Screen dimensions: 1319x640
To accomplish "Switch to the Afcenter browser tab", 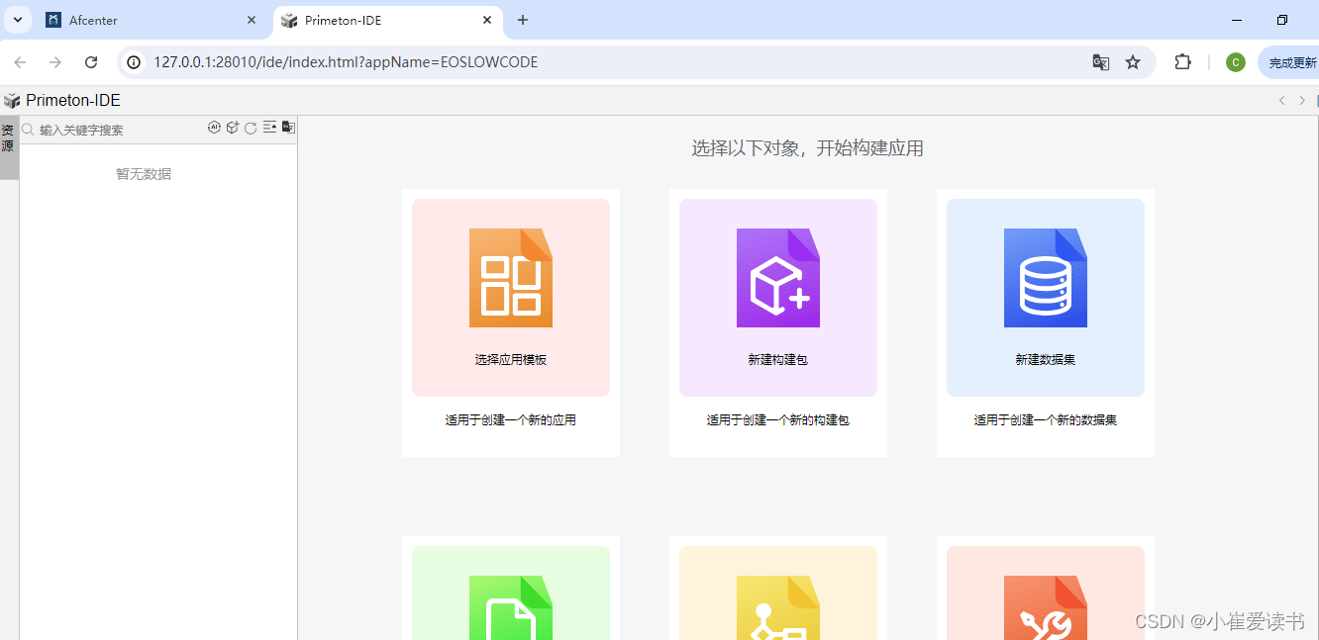I will 152,20.
